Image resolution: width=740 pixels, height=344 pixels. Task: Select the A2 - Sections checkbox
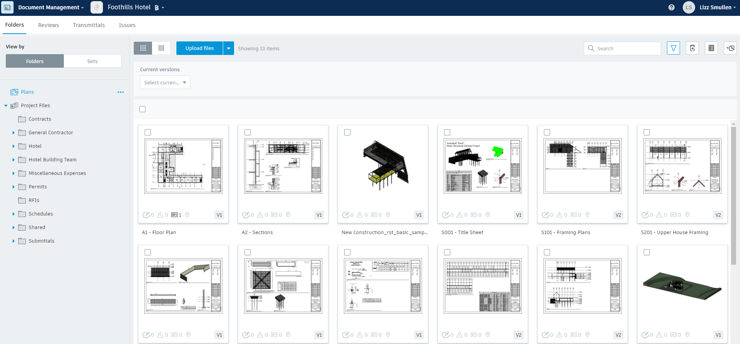[x=248, y=132]
